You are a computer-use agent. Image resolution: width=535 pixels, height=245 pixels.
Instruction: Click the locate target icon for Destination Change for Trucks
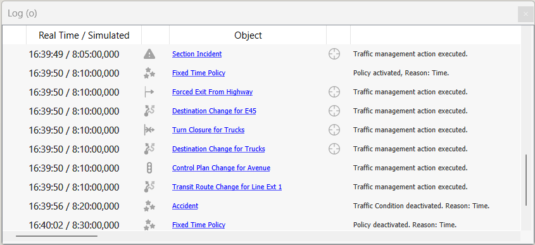pyautogui.click(x=334, y=149)
